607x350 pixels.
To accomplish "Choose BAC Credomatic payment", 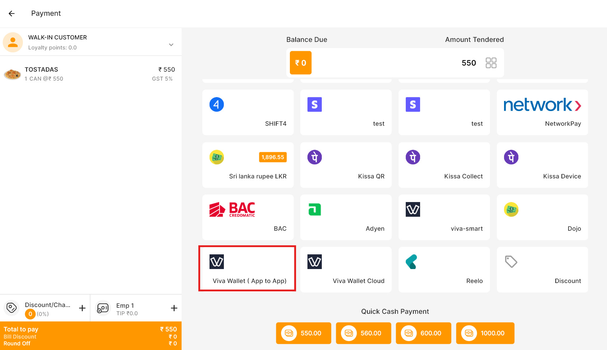I will point(248,217).
